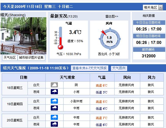The width and height of the screenshot is (166, 128).
Task: Click the 小到中雨 weather description
Action: pos(76,101)
